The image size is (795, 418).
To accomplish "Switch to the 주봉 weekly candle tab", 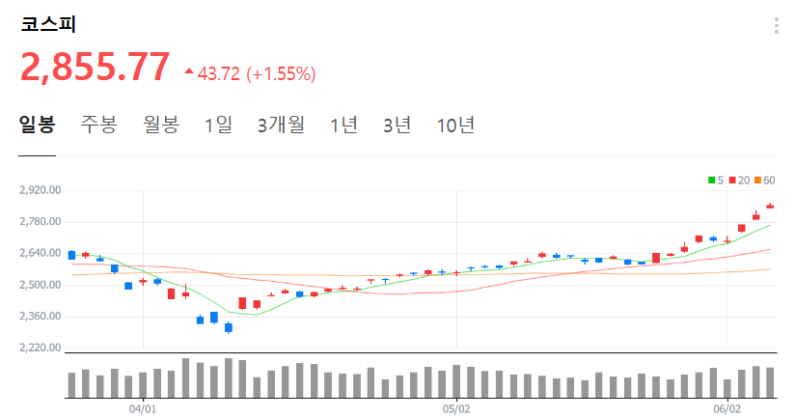I will [98, 125].
